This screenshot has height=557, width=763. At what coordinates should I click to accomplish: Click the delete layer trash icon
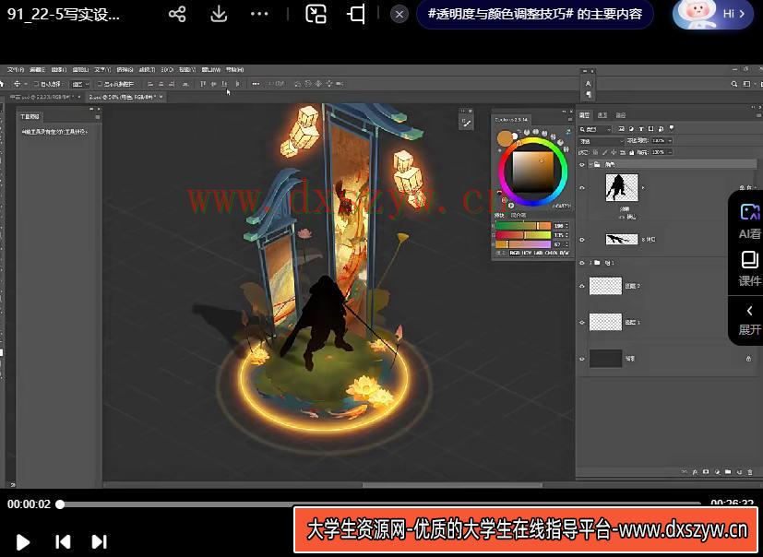749,472
